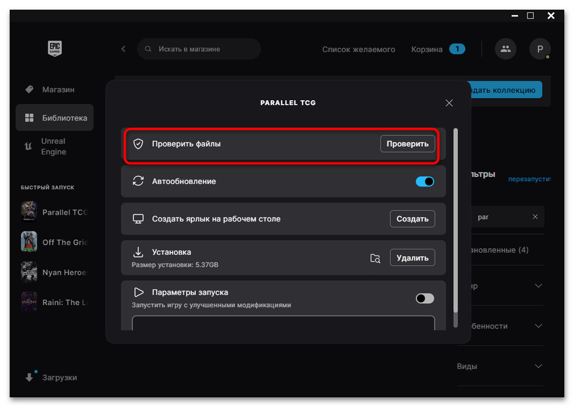Click the перезапустить link
This screenshot has height=407, width=574.
click(529, 179)
